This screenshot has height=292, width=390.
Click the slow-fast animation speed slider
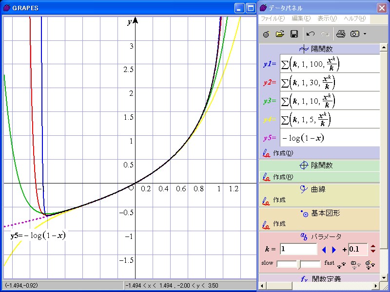[298, 264]
